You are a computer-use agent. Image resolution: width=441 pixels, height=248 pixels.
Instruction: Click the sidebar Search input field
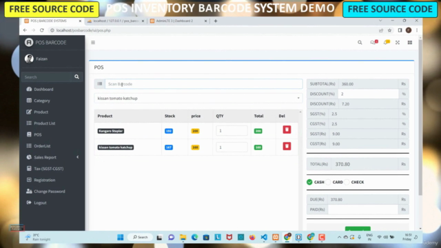click(46, 76)
